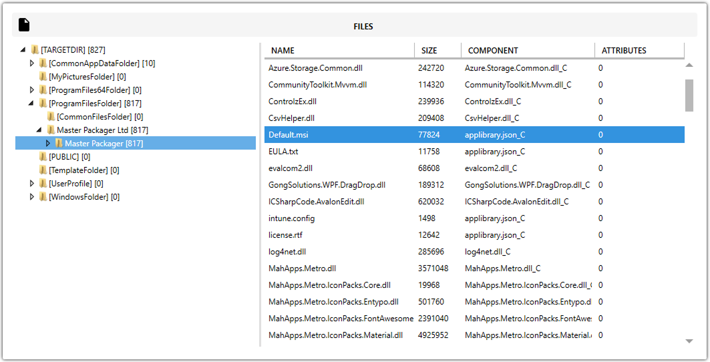Expand the [UserProfile] node
Image resolution: width=710 pixels, height=362 pixels.
[x=31, y=184]
